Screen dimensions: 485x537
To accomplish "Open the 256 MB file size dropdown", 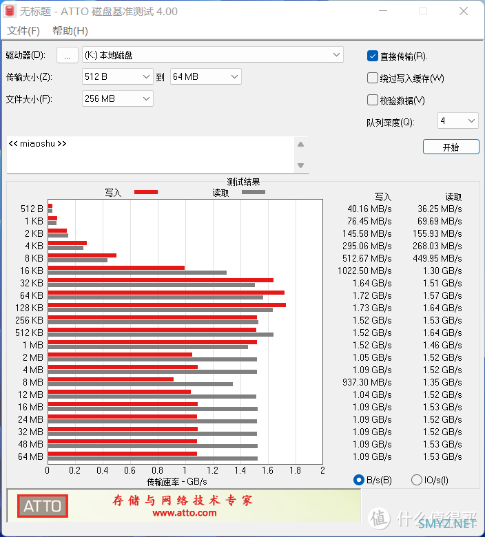I will (x=118, y=98).
